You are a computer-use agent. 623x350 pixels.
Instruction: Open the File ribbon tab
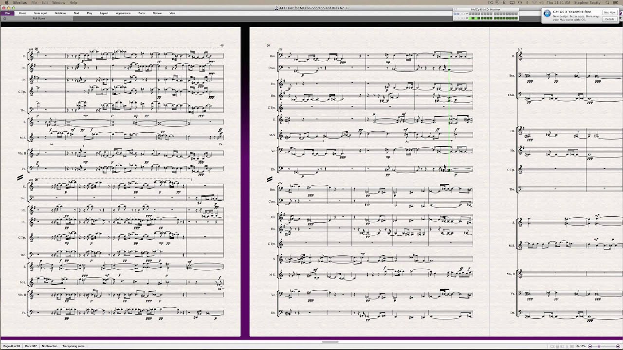point(7,13)
